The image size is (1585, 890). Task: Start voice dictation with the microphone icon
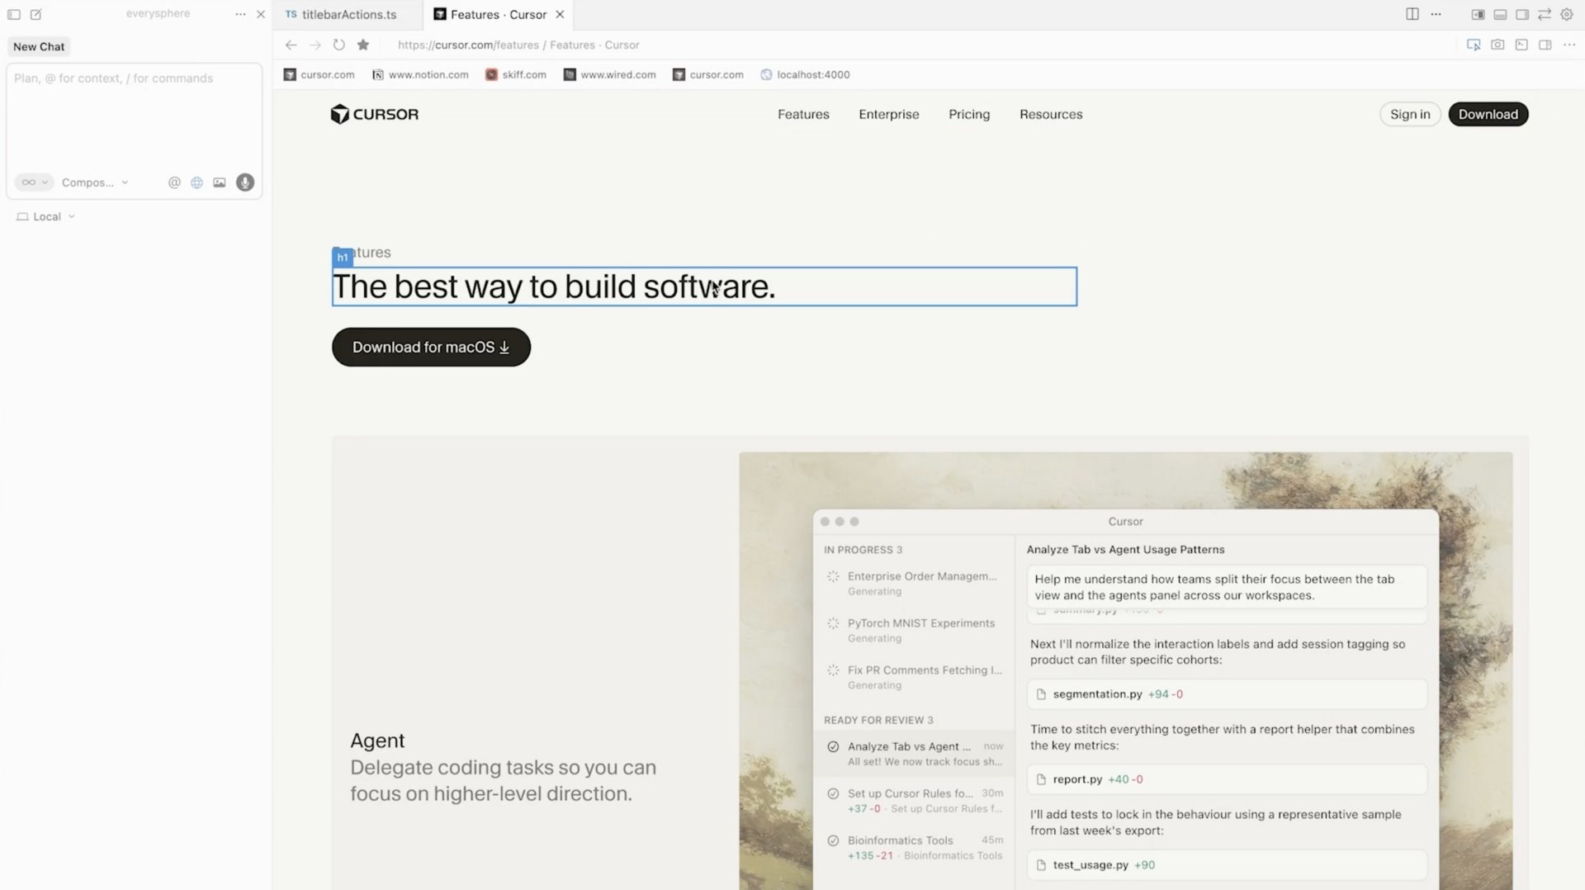tap(244, 182)
